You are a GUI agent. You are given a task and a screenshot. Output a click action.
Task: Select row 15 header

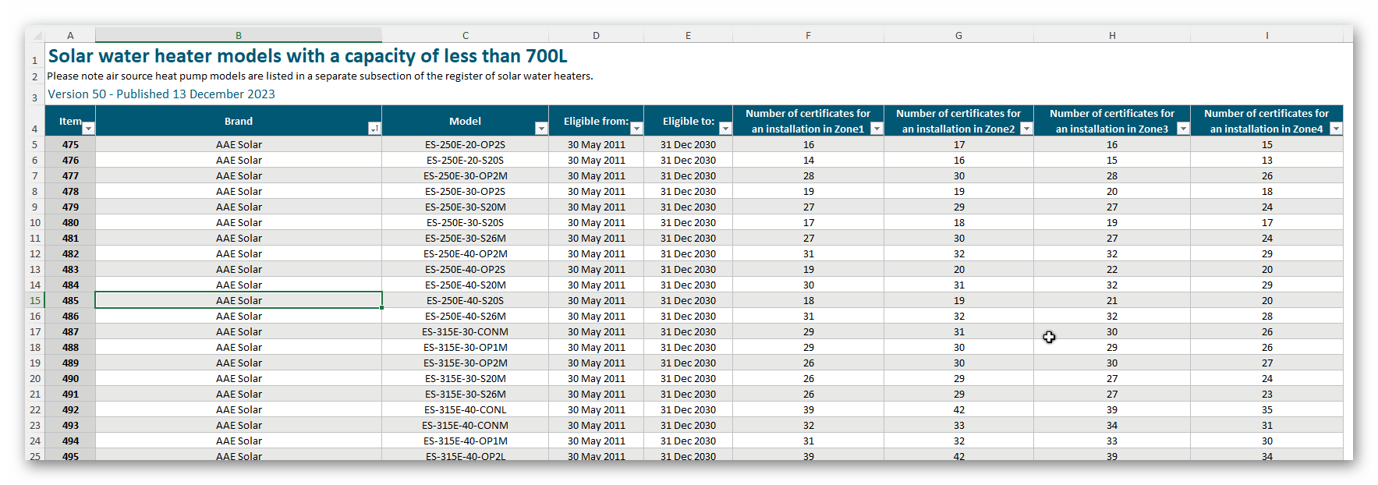[35, 300]
